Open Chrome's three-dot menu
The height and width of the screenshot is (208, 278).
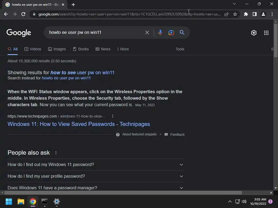272,14
